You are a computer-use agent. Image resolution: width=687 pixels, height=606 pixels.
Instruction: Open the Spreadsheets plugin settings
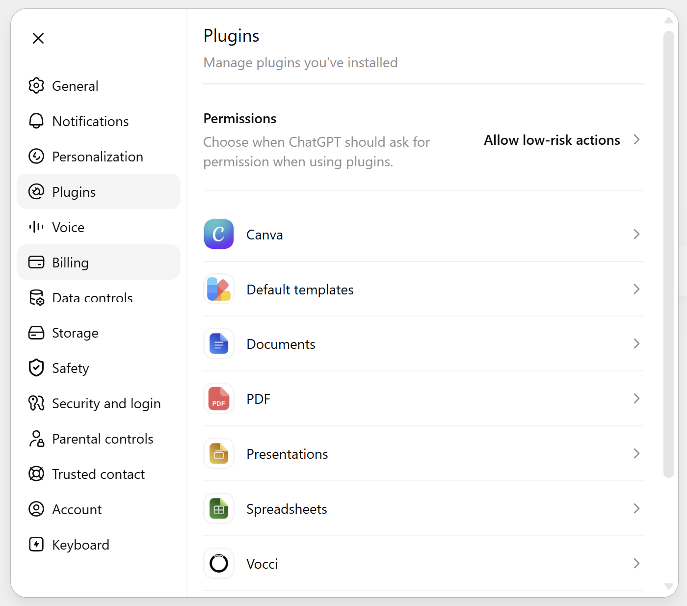[423, 509]
